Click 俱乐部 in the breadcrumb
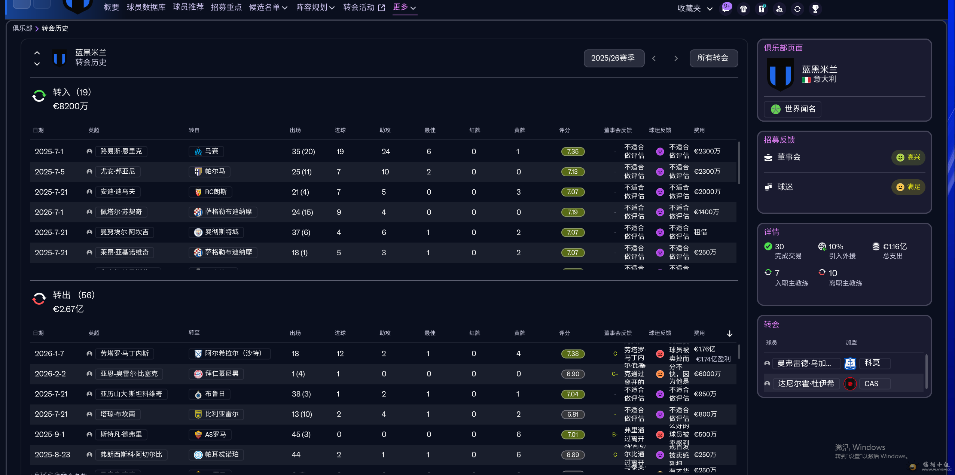 pyautogui.click(x=22, y=28)
